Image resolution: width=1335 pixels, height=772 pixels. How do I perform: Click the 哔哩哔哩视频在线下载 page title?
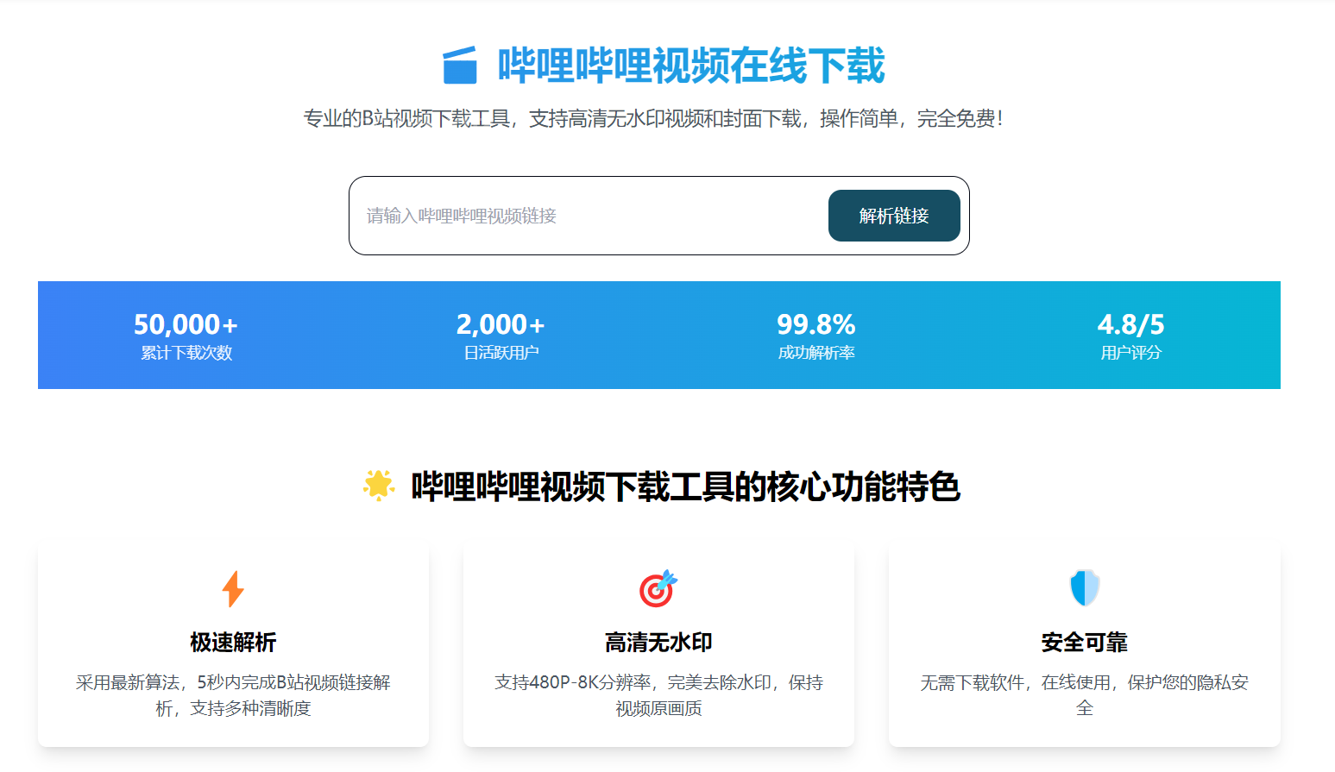tap(691, 66)
